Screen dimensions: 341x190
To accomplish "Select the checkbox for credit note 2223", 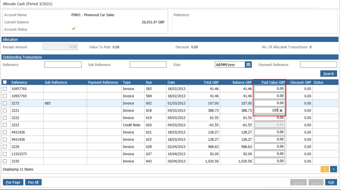I will (5, 125).
